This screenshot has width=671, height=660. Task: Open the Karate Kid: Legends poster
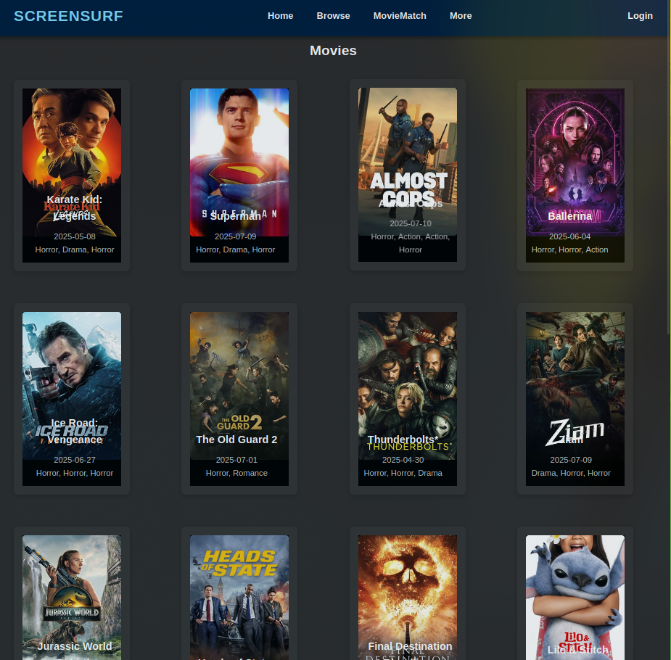[72, 162]
